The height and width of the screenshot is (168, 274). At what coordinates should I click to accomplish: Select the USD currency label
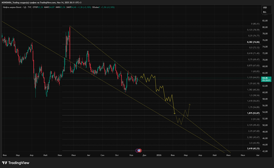coord(265,7)
